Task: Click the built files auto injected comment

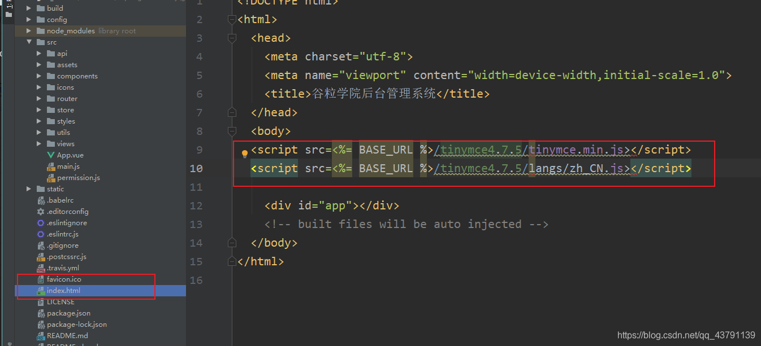Action: [x=407, y=224]
